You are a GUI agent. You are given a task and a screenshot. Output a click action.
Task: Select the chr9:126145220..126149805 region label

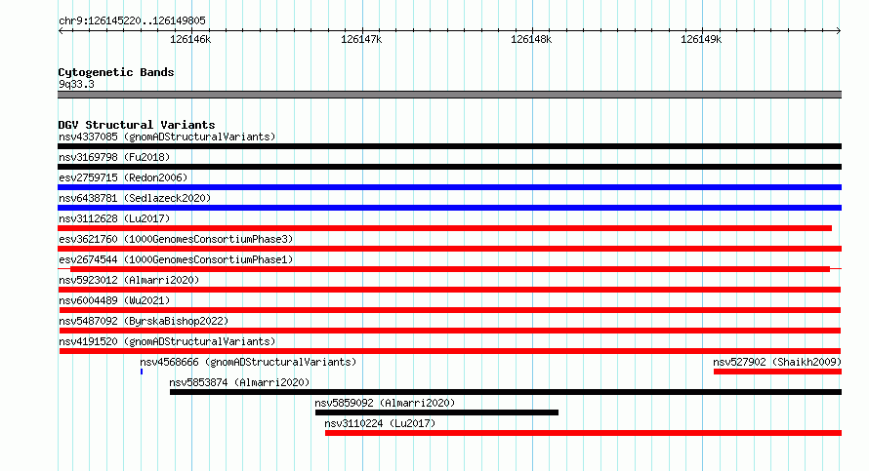click(132, 20)
